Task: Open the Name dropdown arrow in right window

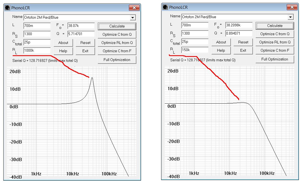Action: click(290, 17)
